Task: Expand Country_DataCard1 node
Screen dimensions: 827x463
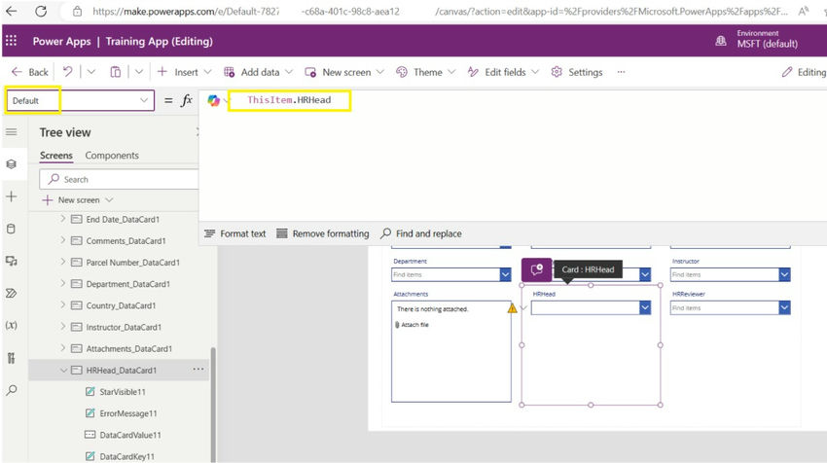Action: 63,304
